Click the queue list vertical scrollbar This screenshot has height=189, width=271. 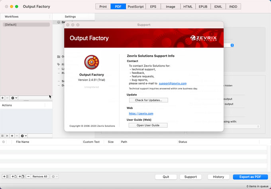(268, 158)
